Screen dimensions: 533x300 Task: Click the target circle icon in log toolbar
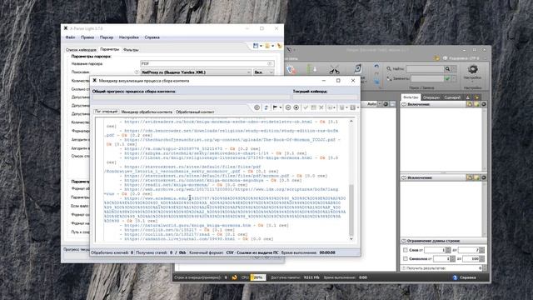[257, 107]
